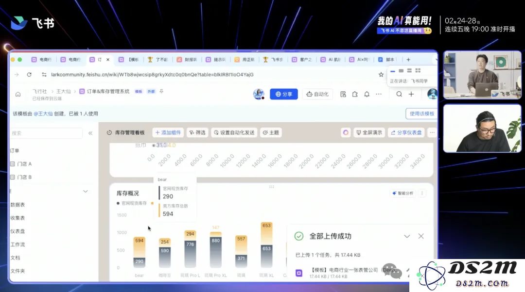Open the @王大仙 mention link
The height and width of the screenshot is (292, 525).
point(43,114)
